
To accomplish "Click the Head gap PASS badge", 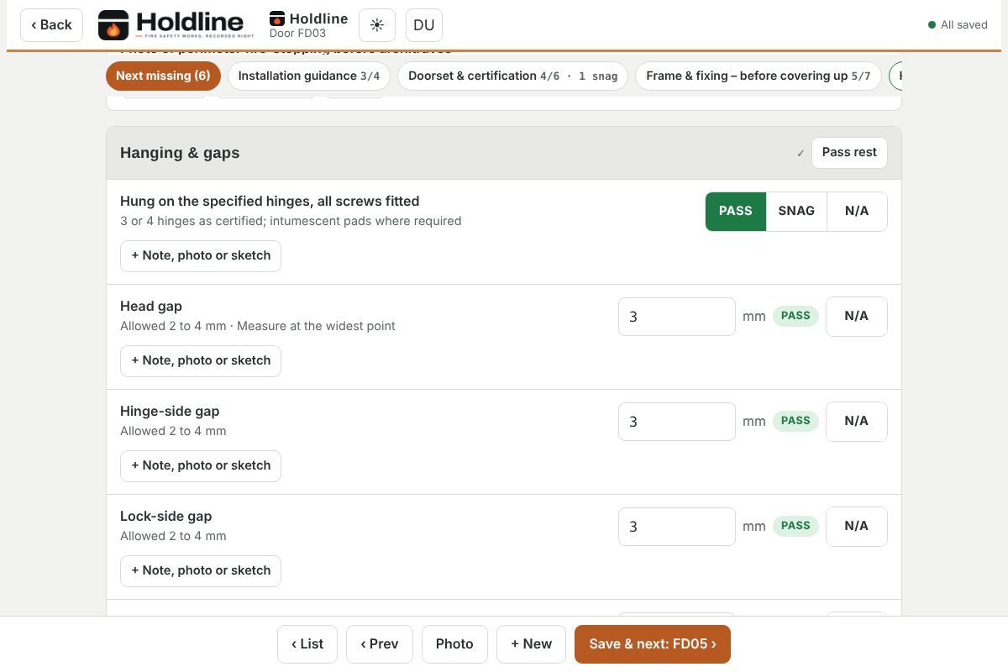I will tap(795, 317).
